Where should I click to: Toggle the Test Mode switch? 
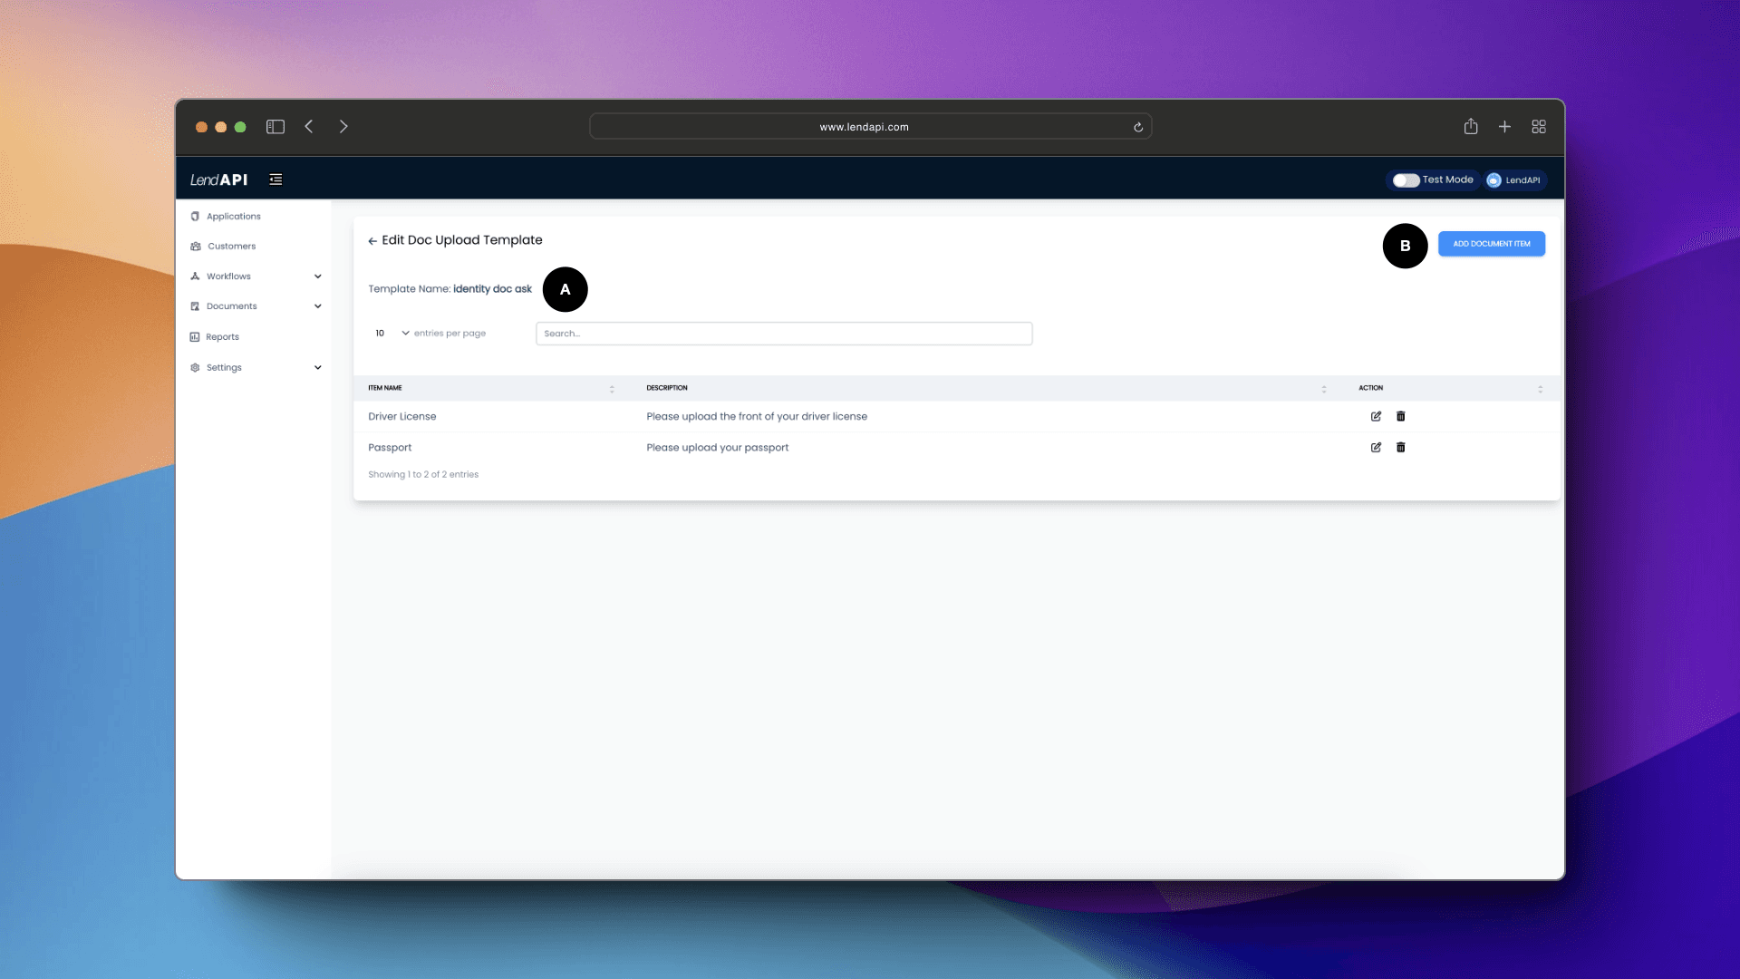tap(1404, 179)
